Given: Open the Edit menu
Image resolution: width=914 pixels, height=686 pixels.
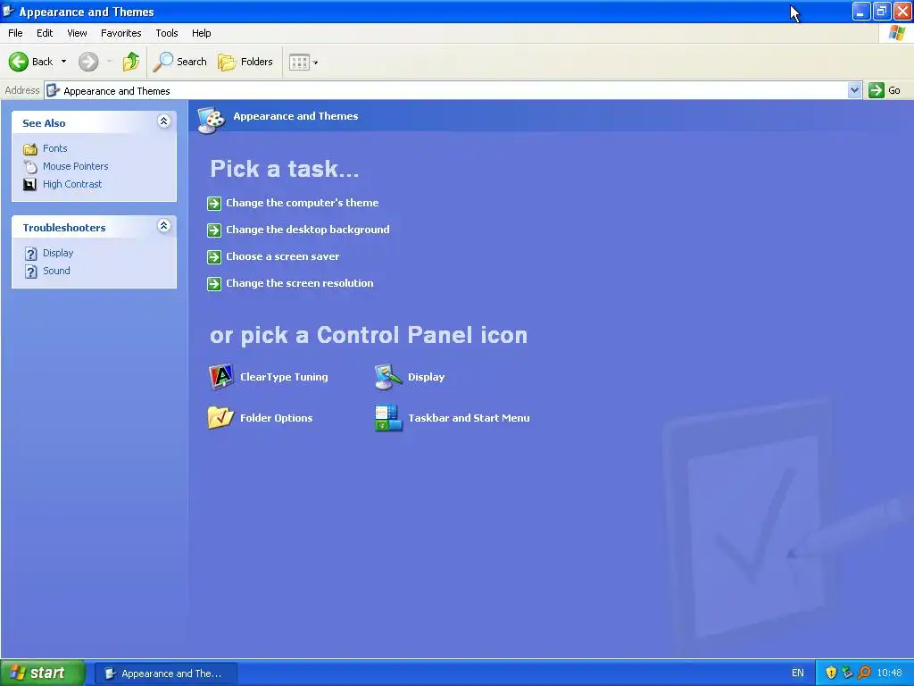Looking at the screenshot, I should [x=45, y=33].
